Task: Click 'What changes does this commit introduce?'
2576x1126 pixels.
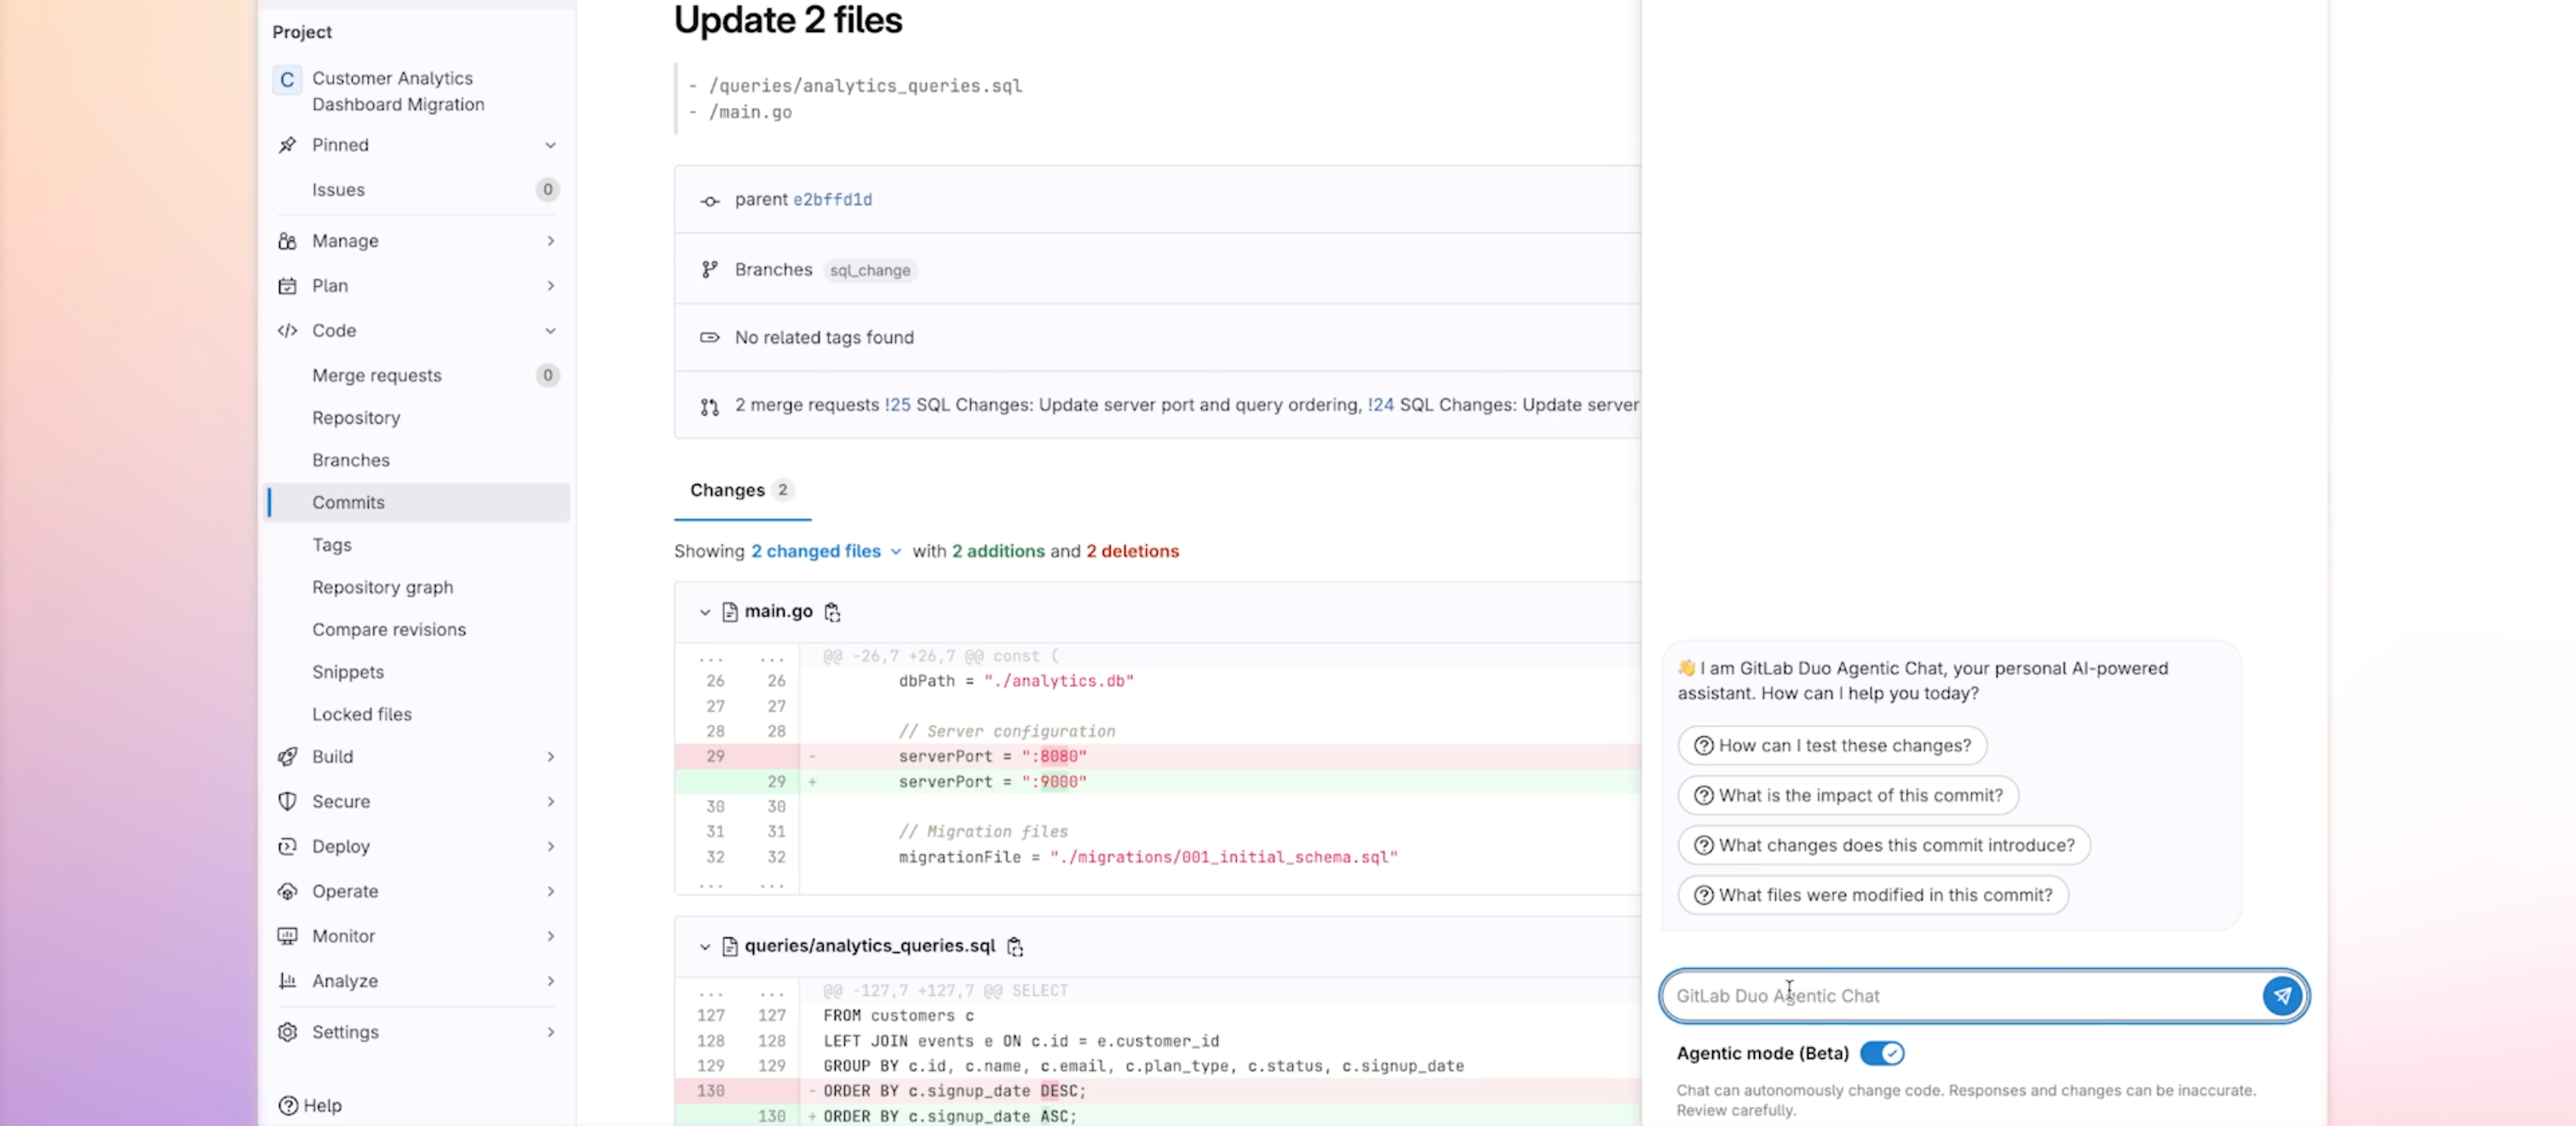Action: tap(1884, 845)
